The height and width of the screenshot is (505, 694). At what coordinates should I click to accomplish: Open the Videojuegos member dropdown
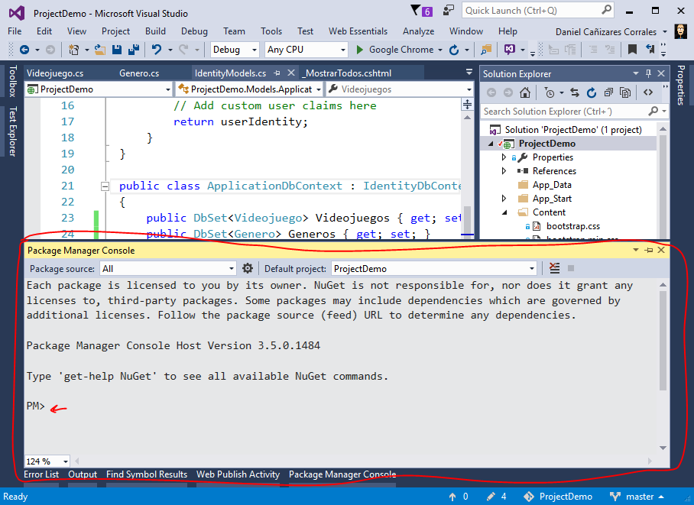[x=400, y=89]
